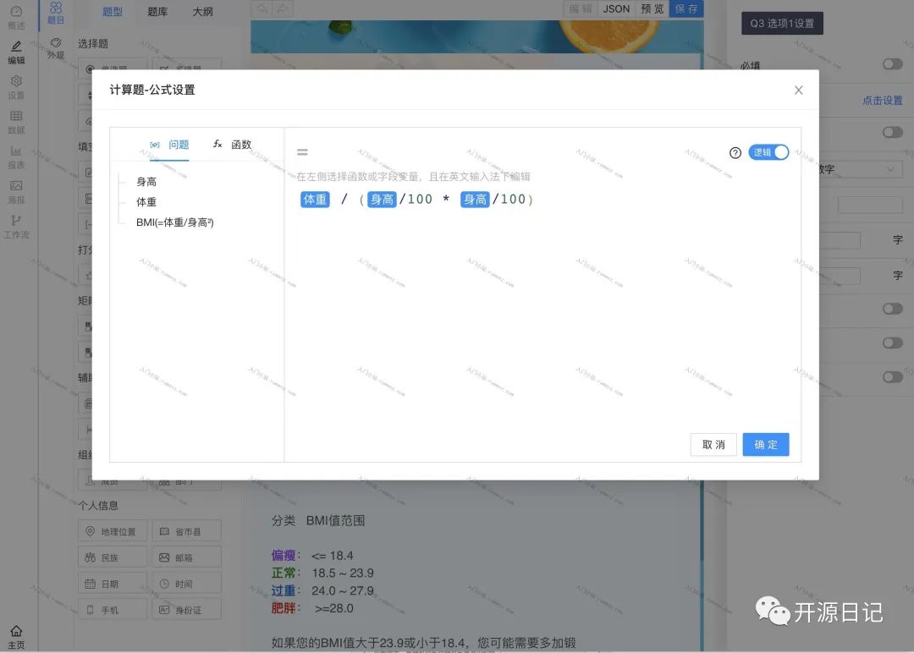Click the 身高 tag after the asterisk
The height and width of the screenshot is (653, 914).
(x=475, y=200)
